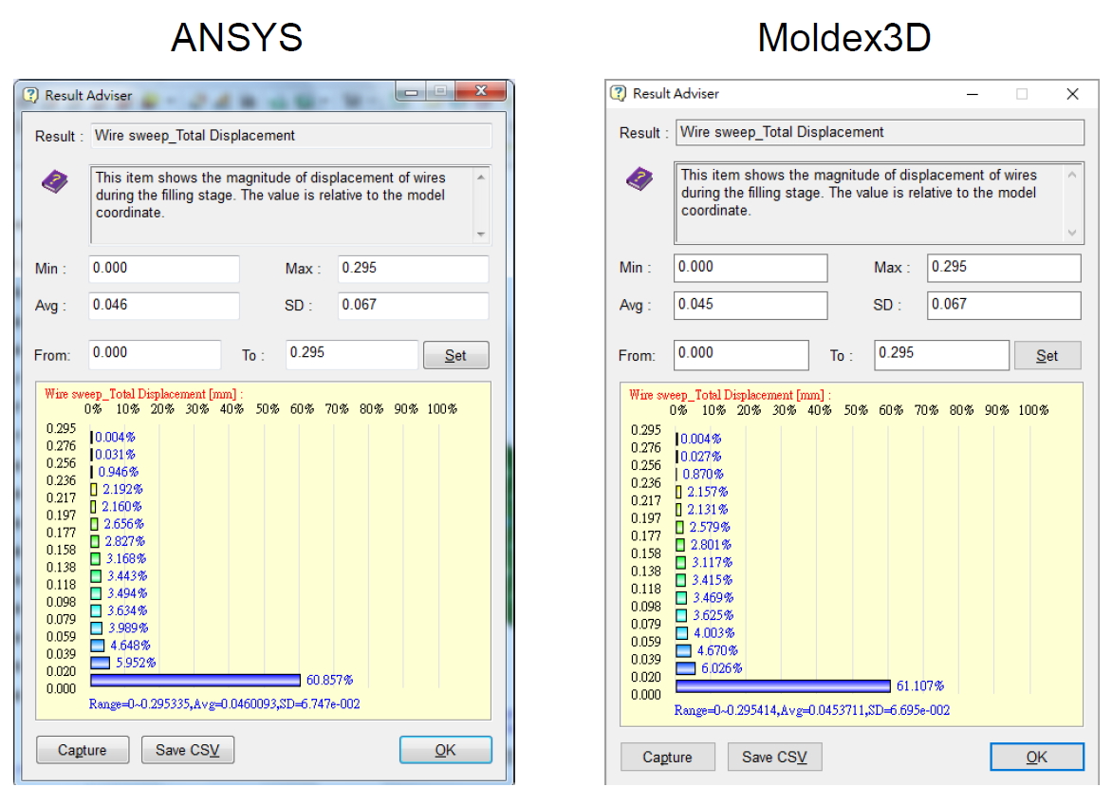Click Capture button in ANSYS window

(83, 750)
